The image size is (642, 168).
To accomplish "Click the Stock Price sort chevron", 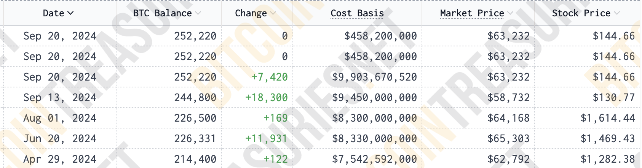I will (x=617, y=13).
